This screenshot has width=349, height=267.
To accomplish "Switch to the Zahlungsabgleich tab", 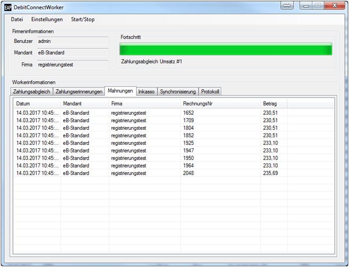I will point(32,91).
